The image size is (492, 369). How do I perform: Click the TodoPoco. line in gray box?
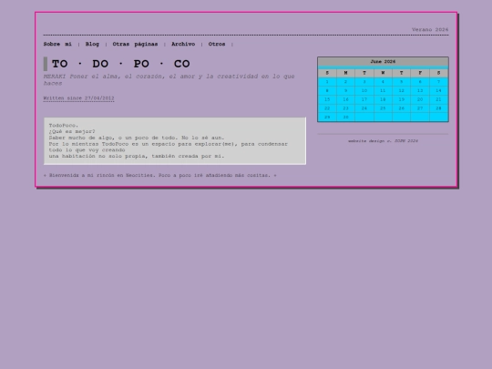coord(64,126)
